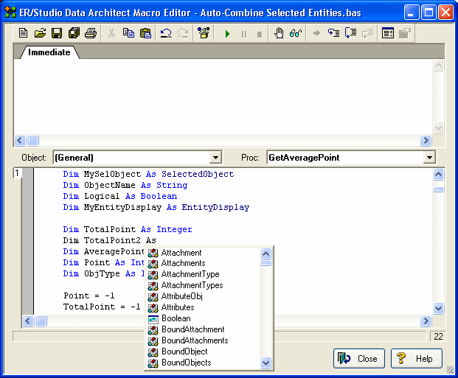Open a macro file via folder icon
Viewport: 458px width, 378px height.
tap(40, 33)
